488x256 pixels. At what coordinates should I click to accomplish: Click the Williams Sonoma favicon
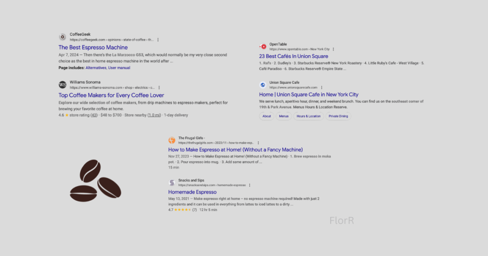tap(62, 85)
